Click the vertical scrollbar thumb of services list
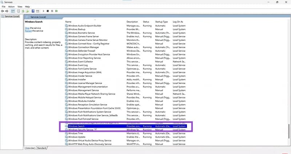 pyautogui.click(x=289, y=131)
